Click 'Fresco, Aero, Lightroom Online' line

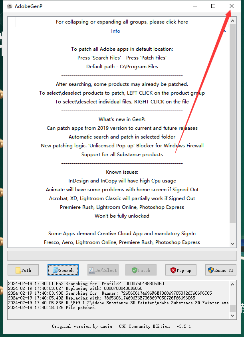click(x=122, y=242)
